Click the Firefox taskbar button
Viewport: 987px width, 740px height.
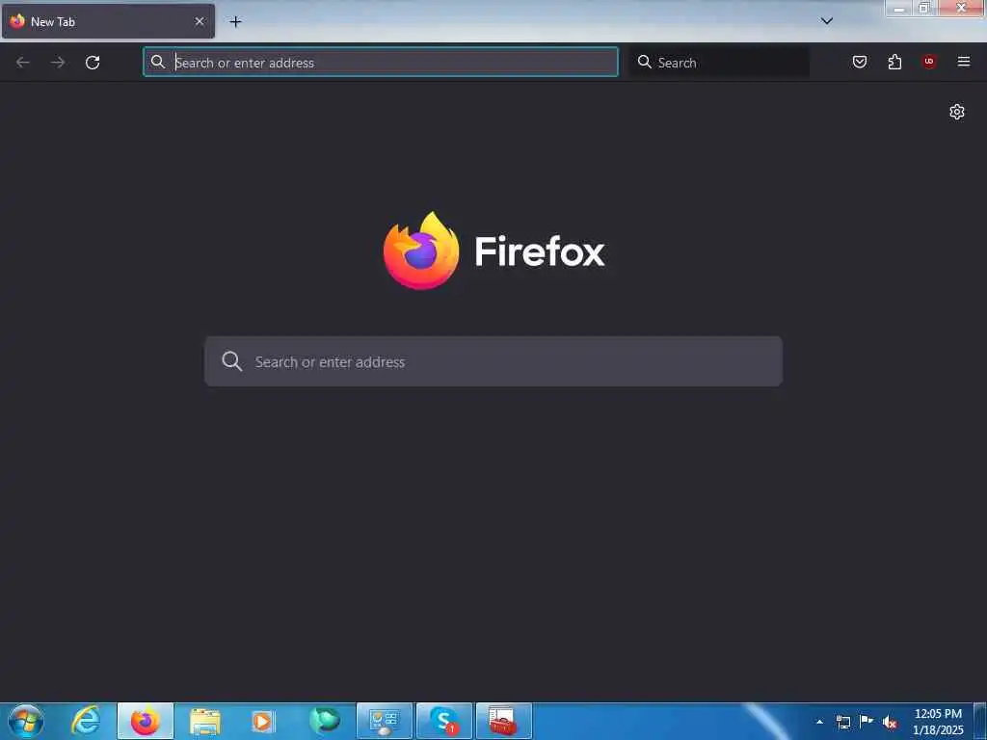pyautogui.click(x=146, y=721)
